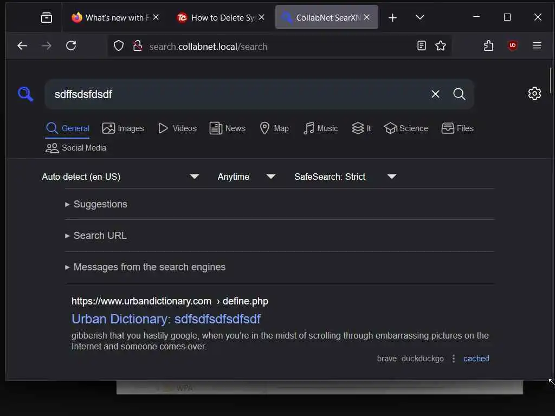Select the General search category
The image size is (555, 416).
(x=67, y=128)
